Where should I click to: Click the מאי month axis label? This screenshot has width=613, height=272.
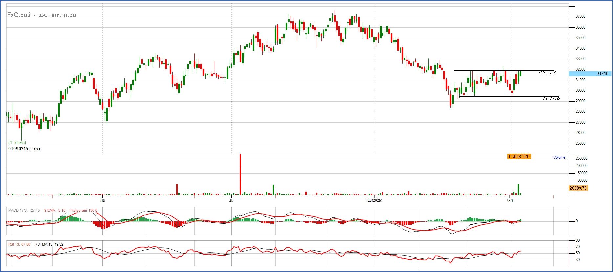[509, 200]
